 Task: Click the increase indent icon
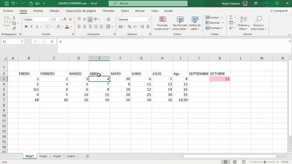[101, 26]
